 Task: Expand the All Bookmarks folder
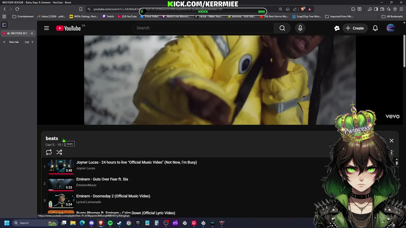[x=392, y=16]
